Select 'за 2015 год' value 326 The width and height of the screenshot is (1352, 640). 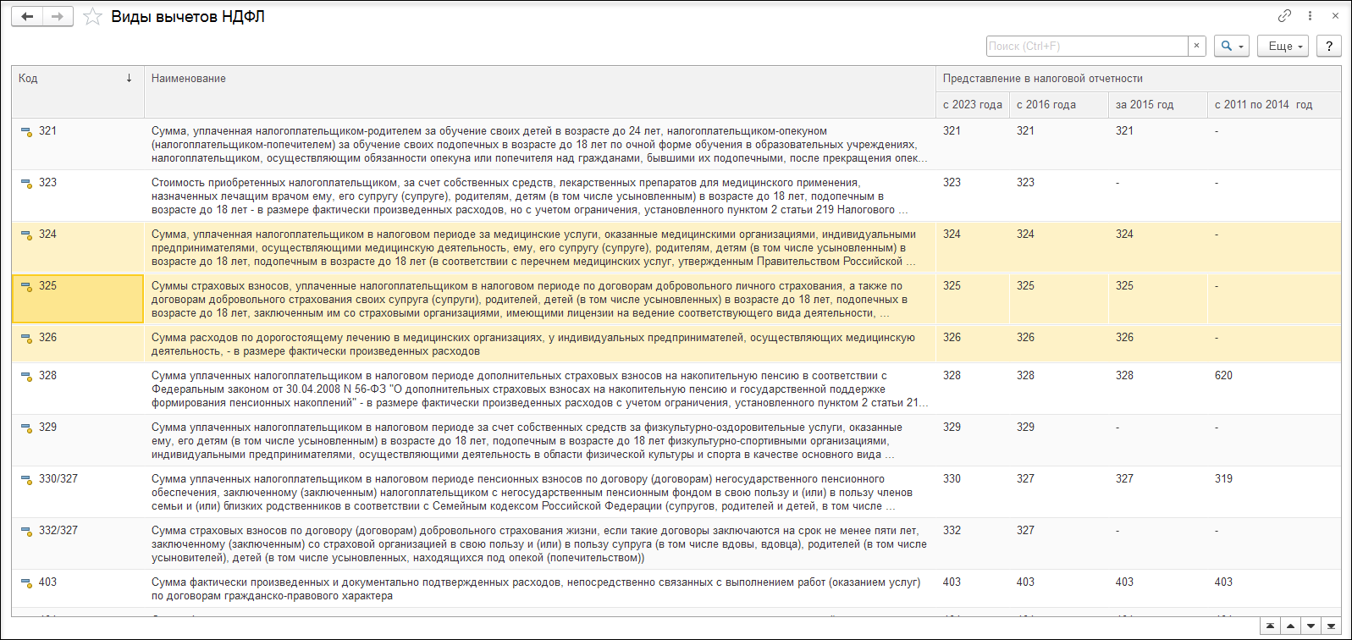1157,344
